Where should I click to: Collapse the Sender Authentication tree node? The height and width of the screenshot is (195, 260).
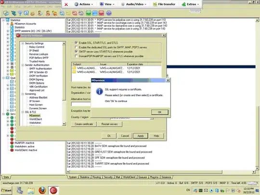(23, 65)
